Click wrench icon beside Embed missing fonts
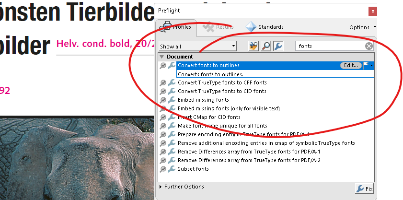403x200 pixels. click(172, 100)
